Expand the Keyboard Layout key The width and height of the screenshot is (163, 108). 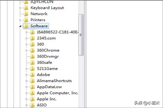(20, 8)
